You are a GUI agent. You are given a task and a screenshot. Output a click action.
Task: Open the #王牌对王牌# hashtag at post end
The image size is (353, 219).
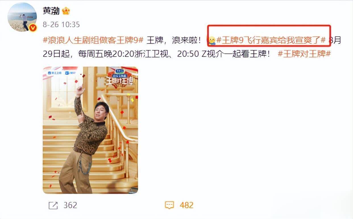pos(304,53)
